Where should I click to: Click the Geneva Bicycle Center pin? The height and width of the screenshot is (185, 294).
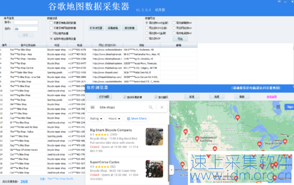(x=285, y=141)
